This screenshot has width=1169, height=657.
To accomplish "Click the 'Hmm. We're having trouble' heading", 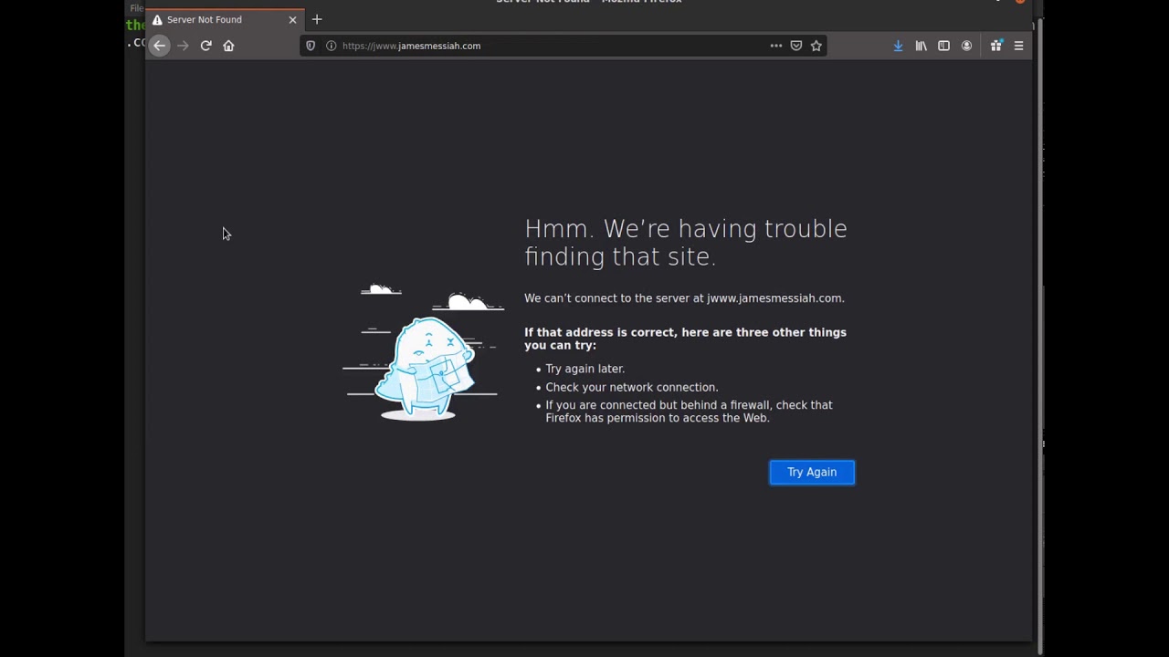I will pyautogui.click(x=686, y=242).
